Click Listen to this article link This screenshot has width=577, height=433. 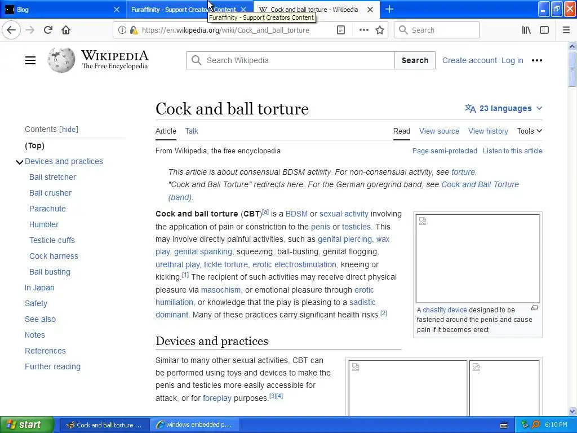tap(512, 151)
